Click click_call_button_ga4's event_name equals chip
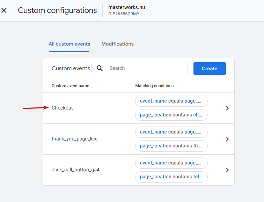 click(x=171, y=163)
